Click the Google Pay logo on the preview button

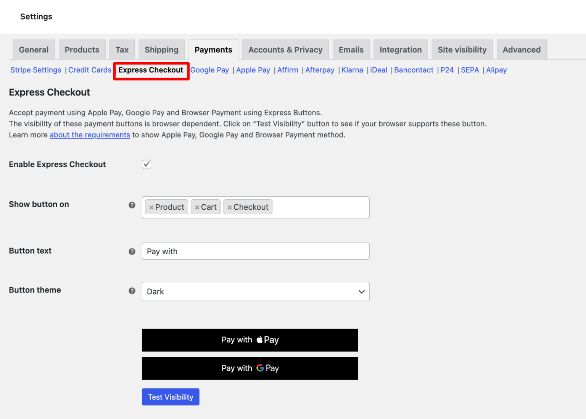[x=261, y=368]
